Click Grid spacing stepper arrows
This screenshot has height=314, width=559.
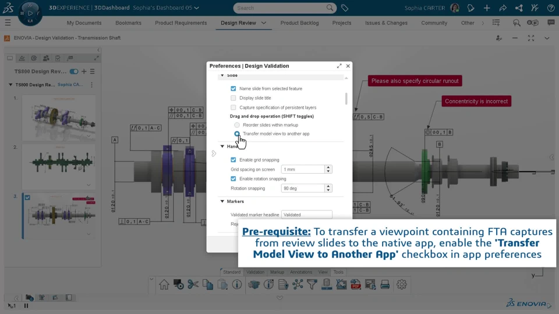click(328, 169)
